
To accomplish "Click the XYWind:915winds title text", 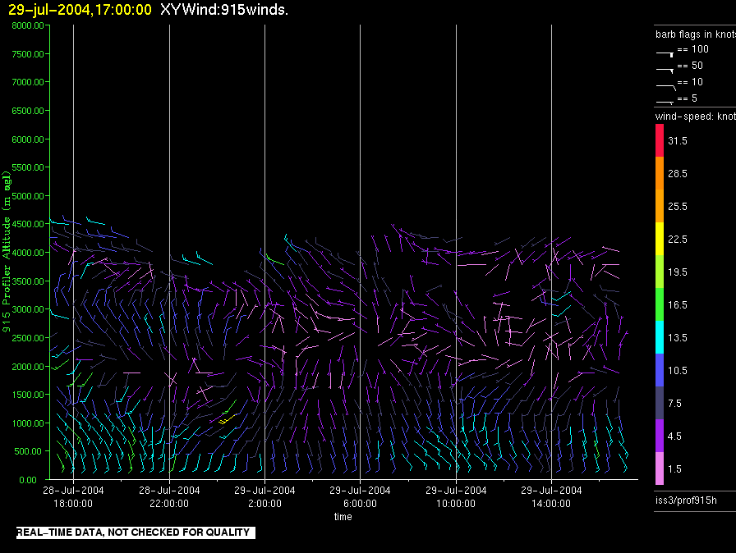I will point(224,9).
